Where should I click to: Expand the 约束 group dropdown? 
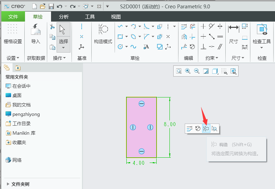(212, 58)
